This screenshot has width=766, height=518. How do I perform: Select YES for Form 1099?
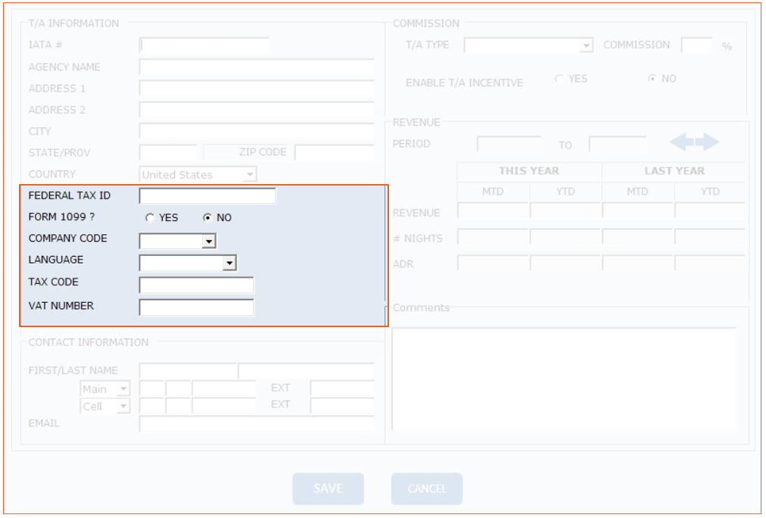click(151, 218)
